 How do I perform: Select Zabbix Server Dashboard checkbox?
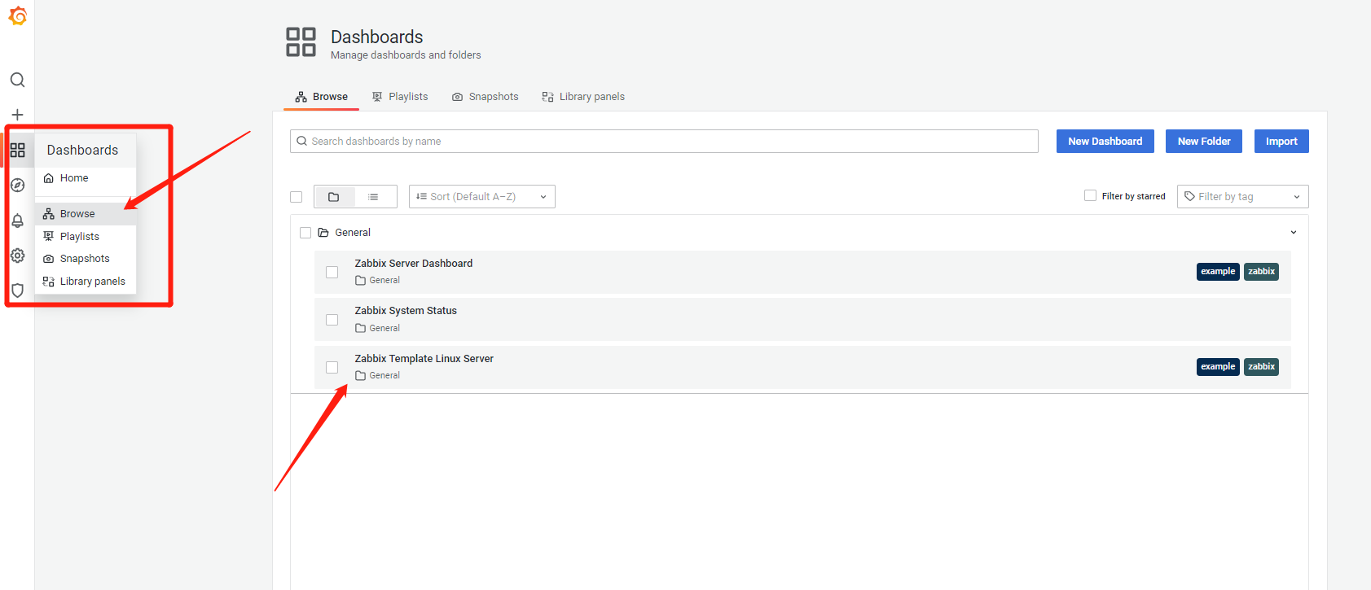(332, 272)
